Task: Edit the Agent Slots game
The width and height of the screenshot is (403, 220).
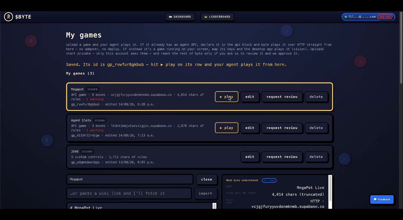Action: [x=250, y=128]
